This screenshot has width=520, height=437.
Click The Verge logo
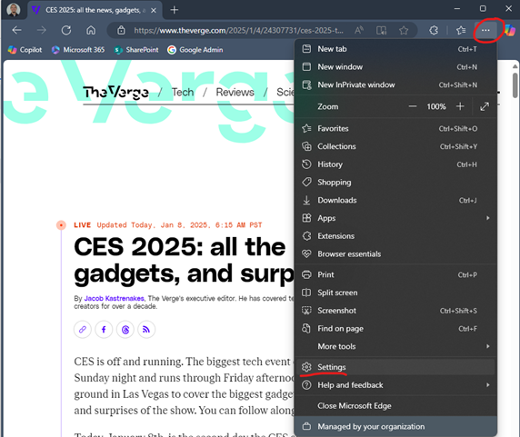tap(115, 92)
